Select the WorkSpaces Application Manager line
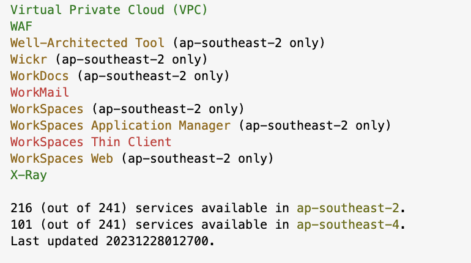Viewport: 471px width, 263px height. (201, 125)
